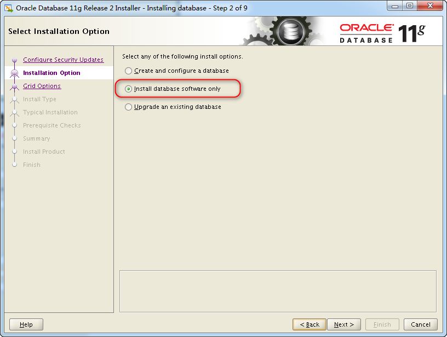The height and width of the screenshot is (337, 447).
Task: Click the Installation Option step marker icon
Action: tap(15, 73)
